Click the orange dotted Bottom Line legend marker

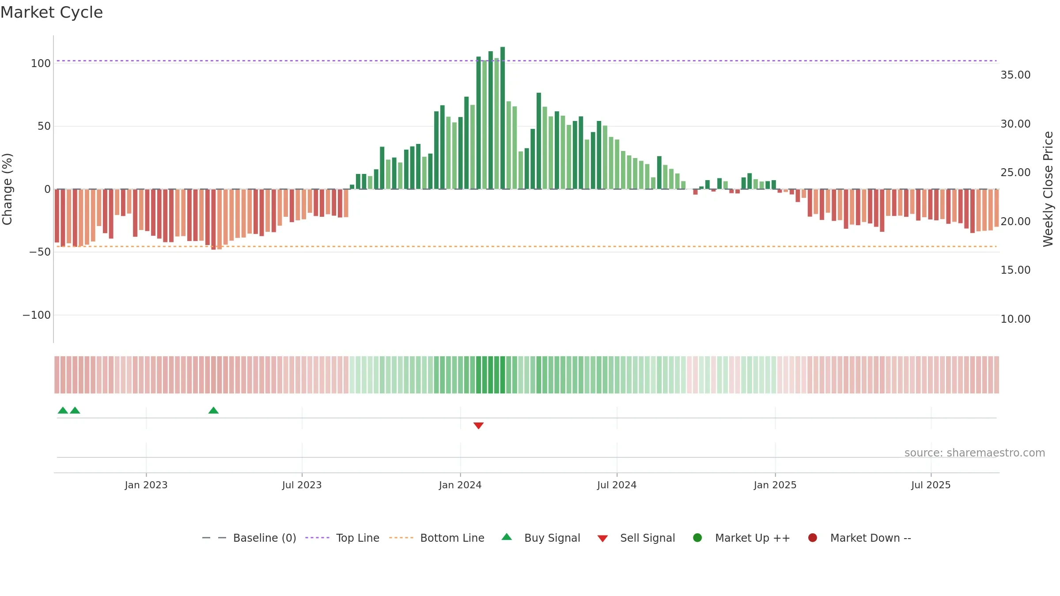[x=401, y=538]
